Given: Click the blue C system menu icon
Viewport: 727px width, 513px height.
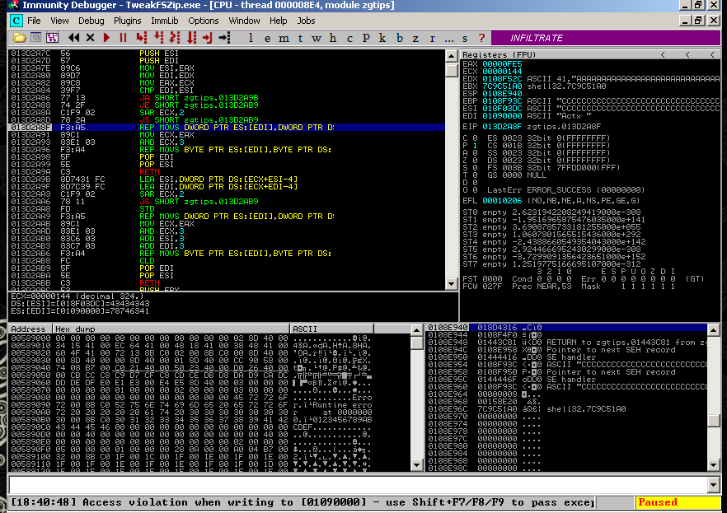Looking at the screenshot, I should tap(16, 21).
